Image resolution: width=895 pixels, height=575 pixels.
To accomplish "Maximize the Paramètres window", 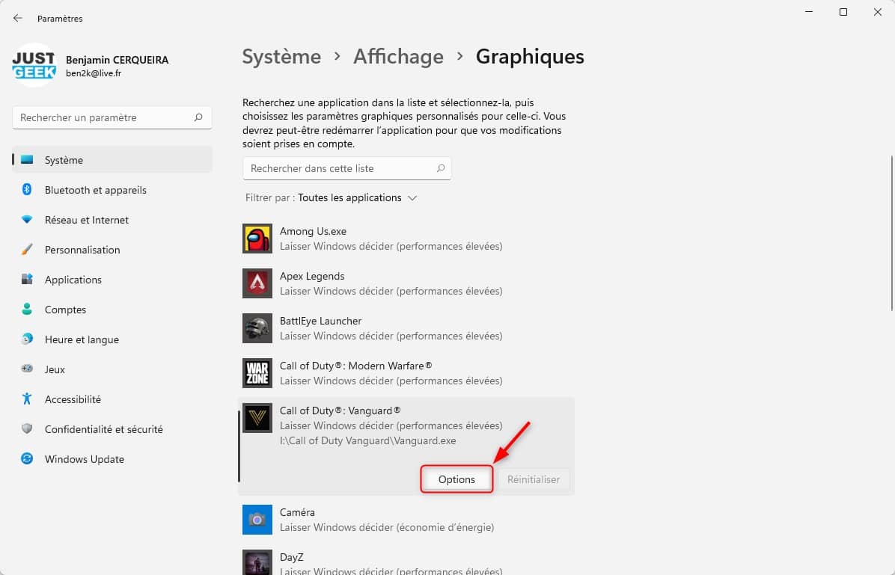I will click(843, 12).
